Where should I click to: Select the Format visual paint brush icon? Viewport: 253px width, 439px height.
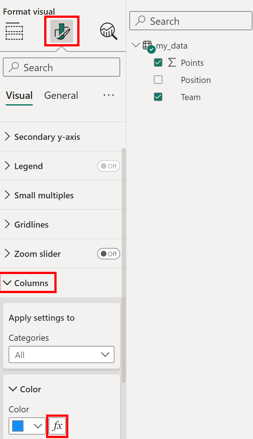[62, 31]
